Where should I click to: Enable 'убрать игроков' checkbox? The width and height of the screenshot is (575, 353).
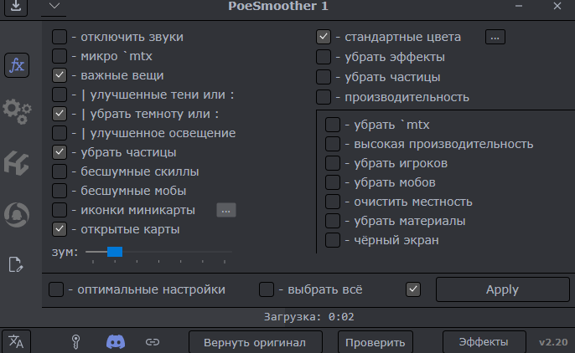pyautogui.click(x=333, y=163)
